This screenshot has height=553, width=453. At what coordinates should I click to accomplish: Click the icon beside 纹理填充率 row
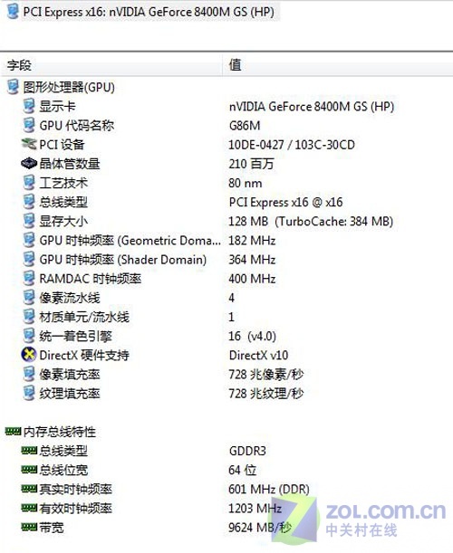click(x=29, y=393)
